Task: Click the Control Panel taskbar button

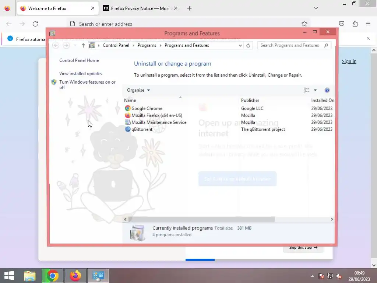Action: point(98,276)
